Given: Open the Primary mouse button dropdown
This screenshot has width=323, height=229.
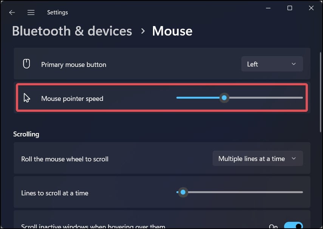Looking at the screenshot, I should point(272,64).
